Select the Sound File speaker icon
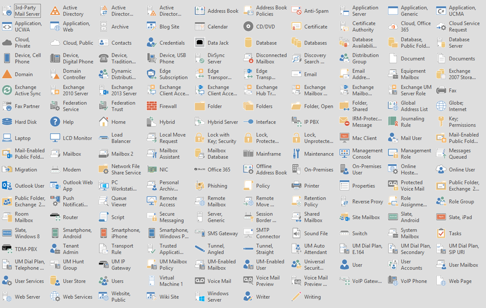The image size is (486, 308). [x=296, y=233]
